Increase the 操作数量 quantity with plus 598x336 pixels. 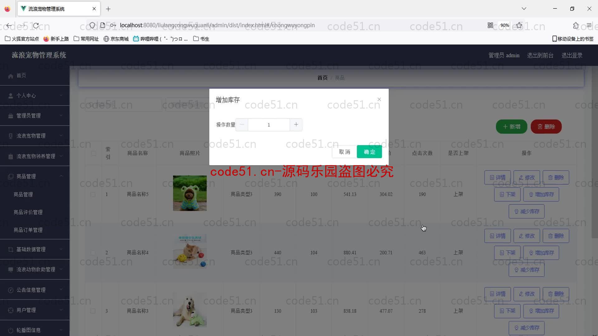point(296,125)
